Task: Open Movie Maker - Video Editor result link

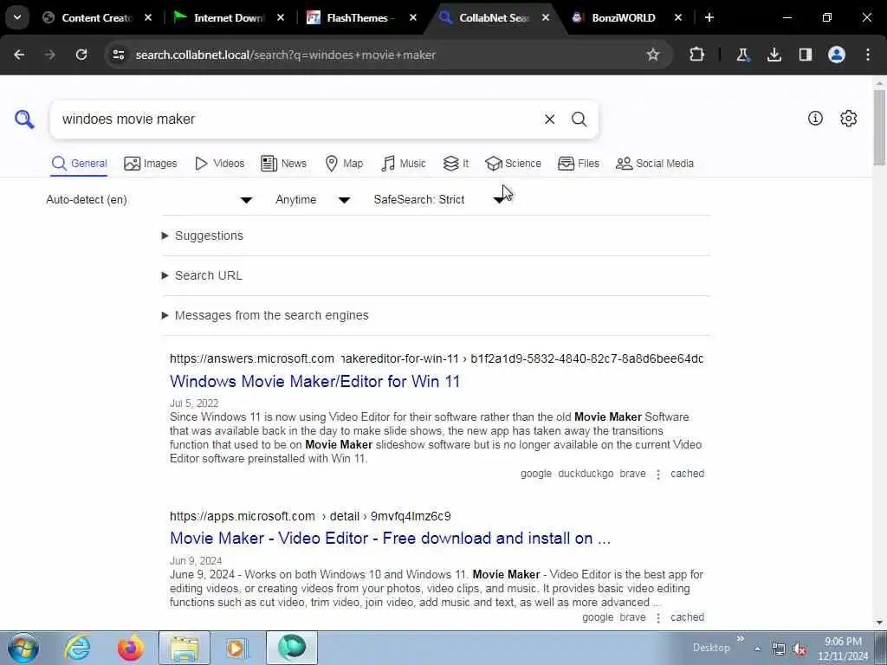Action: pyautogui.click(x=391, y=538)
